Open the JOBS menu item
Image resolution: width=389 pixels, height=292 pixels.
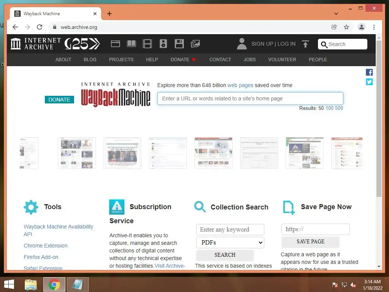tap(250, 60)
